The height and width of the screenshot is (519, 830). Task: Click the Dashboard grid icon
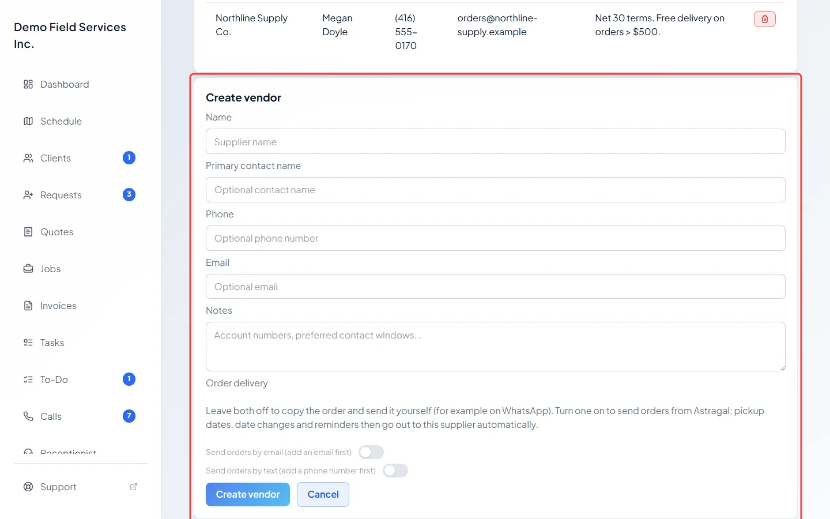pos(28,84)
